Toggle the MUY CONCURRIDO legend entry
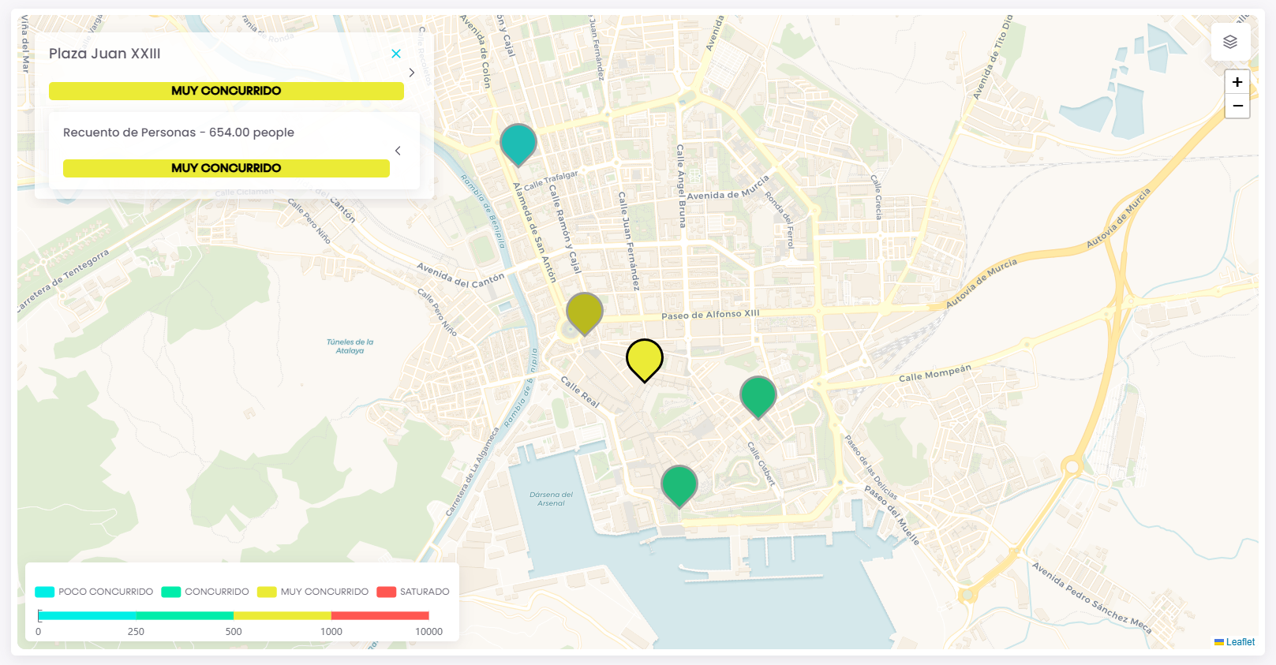Screen dimensions: 1276x665 point(312,592)
